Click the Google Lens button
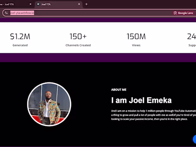Viewport: 196px width, 147px height. [x=183, y=13]
